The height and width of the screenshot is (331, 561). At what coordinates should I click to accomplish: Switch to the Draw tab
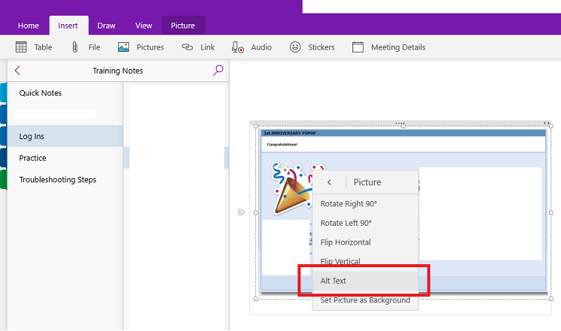(x=106, y=26)
